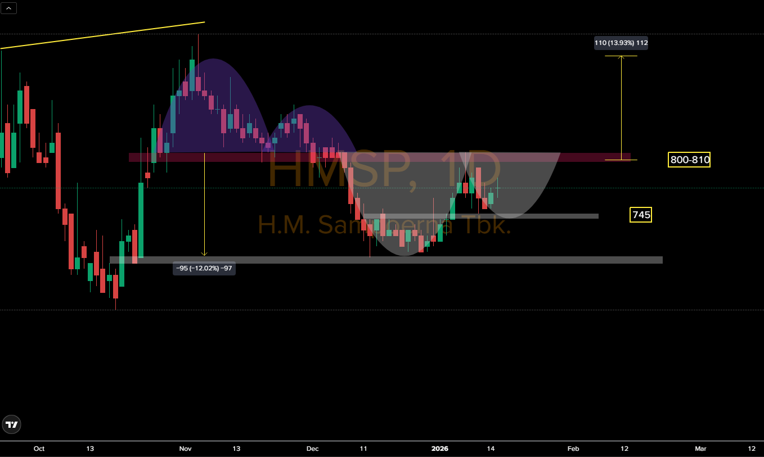Image resolution: width=764 pixels, height=457 pixels.
Task: Click the 13 date label between Oct and Nov
Action: click(90, 449)
